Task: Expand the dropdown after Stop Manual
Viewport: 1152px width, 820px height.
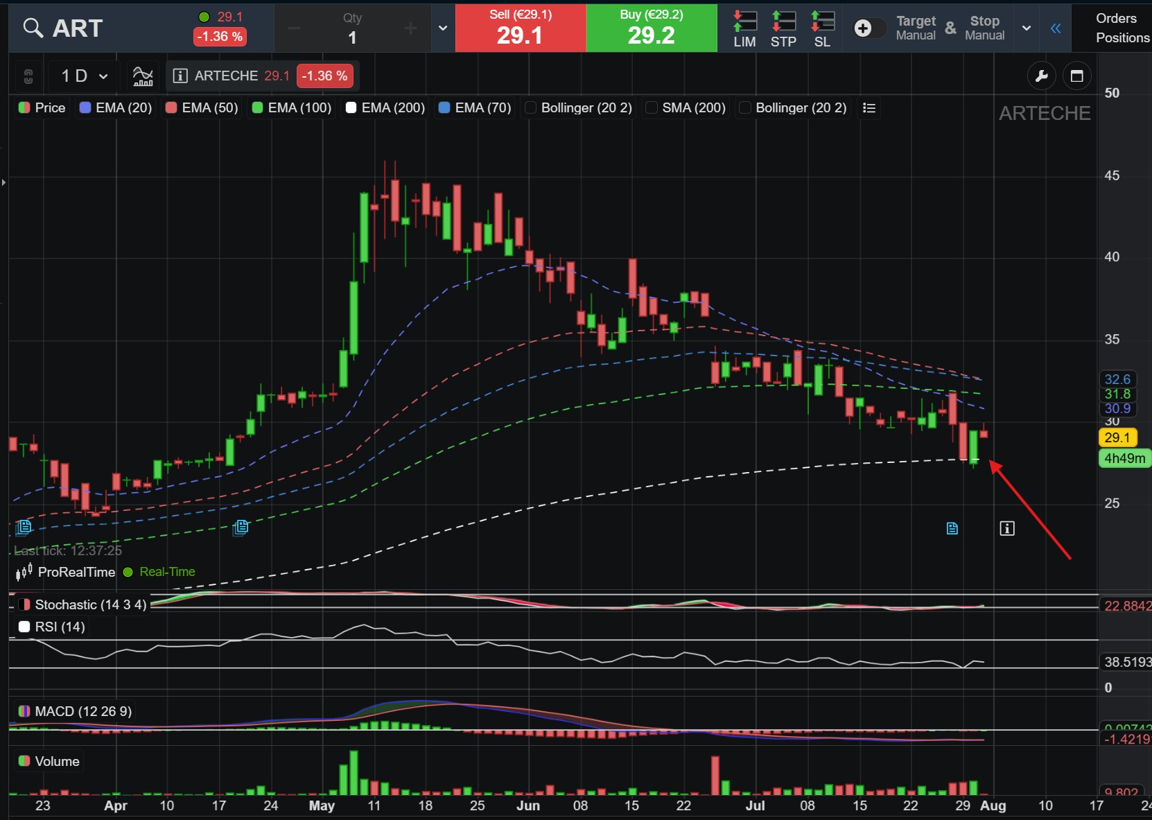Action: tap(1027, 28)
